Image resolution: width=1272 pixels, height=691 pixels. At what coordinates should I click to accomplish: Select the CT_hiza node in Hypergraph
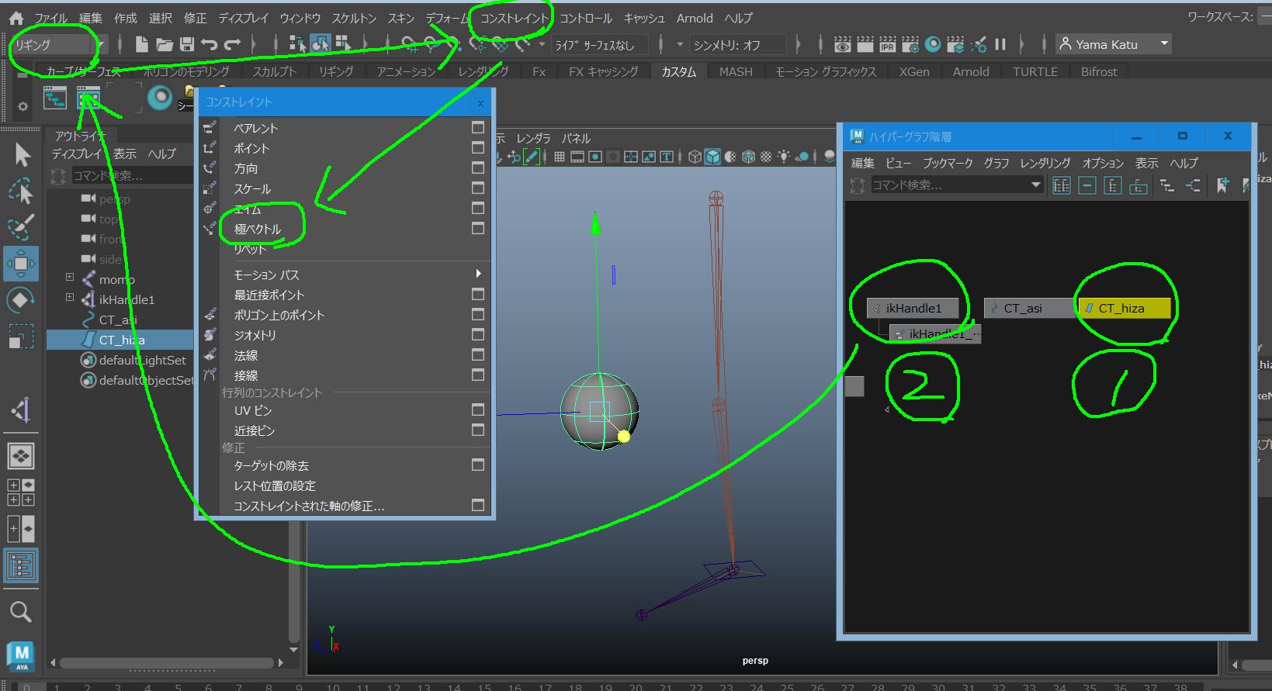pos(1125,308)
